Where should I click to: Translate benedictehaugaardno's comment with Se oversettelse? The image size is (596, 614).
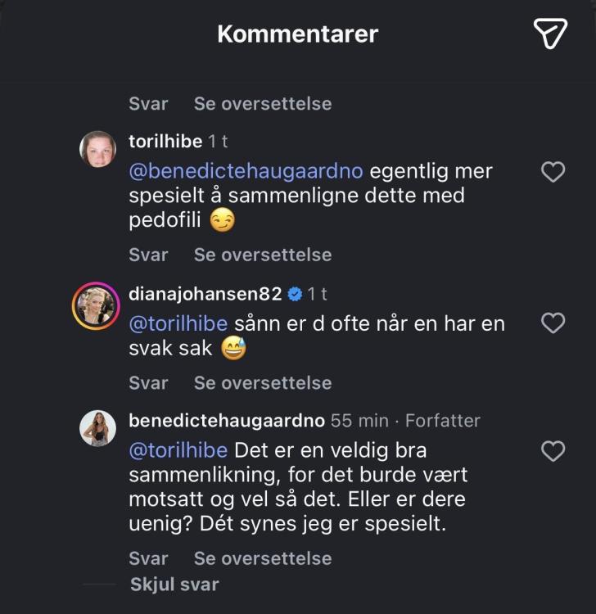(x=263, y=558)
